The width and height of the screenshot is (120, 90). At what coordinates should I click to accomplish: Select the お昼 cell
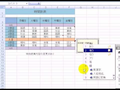11,39
